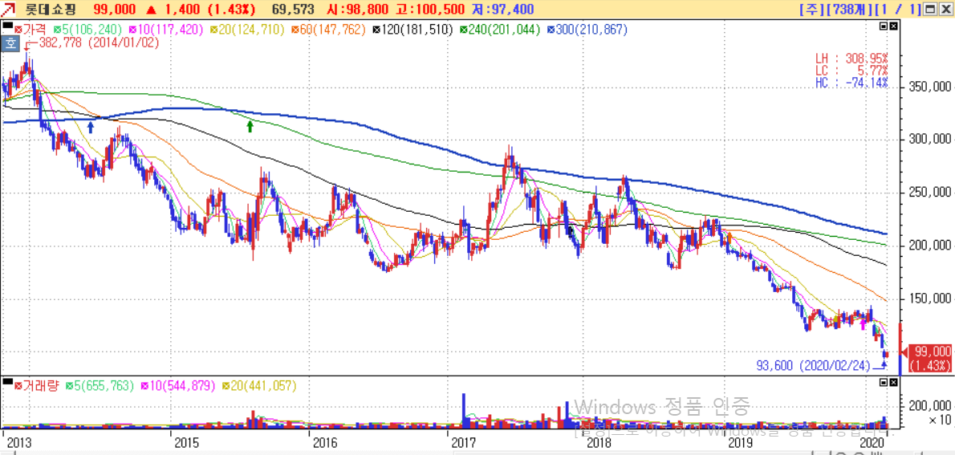The width and height of the screenshot is (955, 455).
Task: Click the 69,573 volume figure in header
Action: tap(295, 9)
